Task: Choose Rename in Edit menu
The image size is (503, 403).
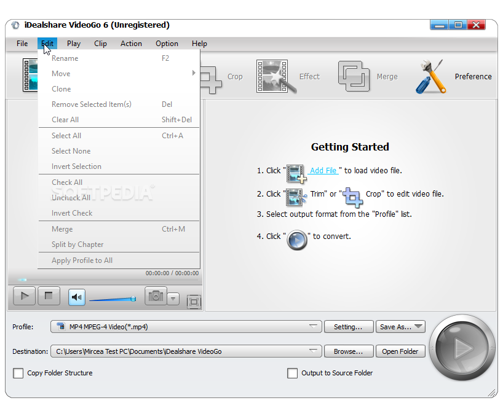Action: (x=119, y=58)
